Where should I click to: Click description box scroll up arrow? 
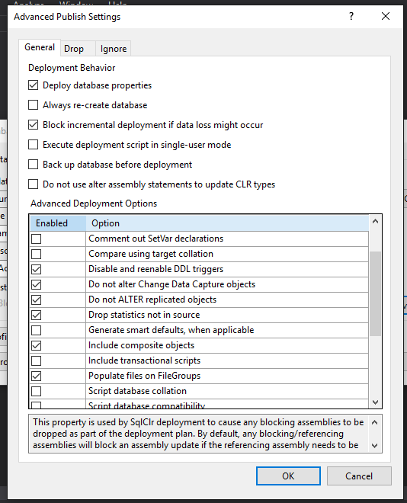pos(374,422)
